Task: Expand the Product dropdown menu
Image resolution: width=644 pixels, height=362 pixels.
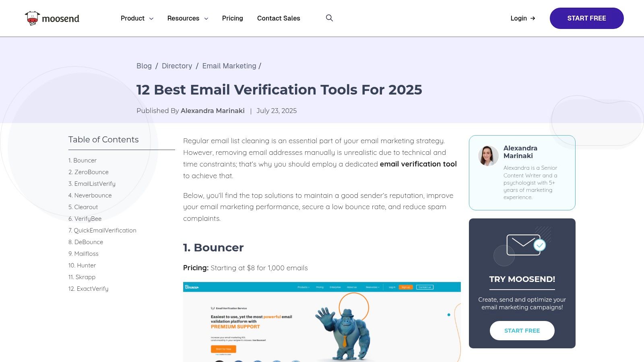Action: pyautogui.click(x=137, y=18)
